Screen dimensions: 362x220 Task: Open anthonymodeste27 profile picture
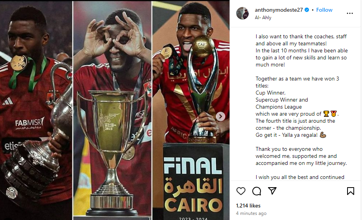[x=243, y=13]
